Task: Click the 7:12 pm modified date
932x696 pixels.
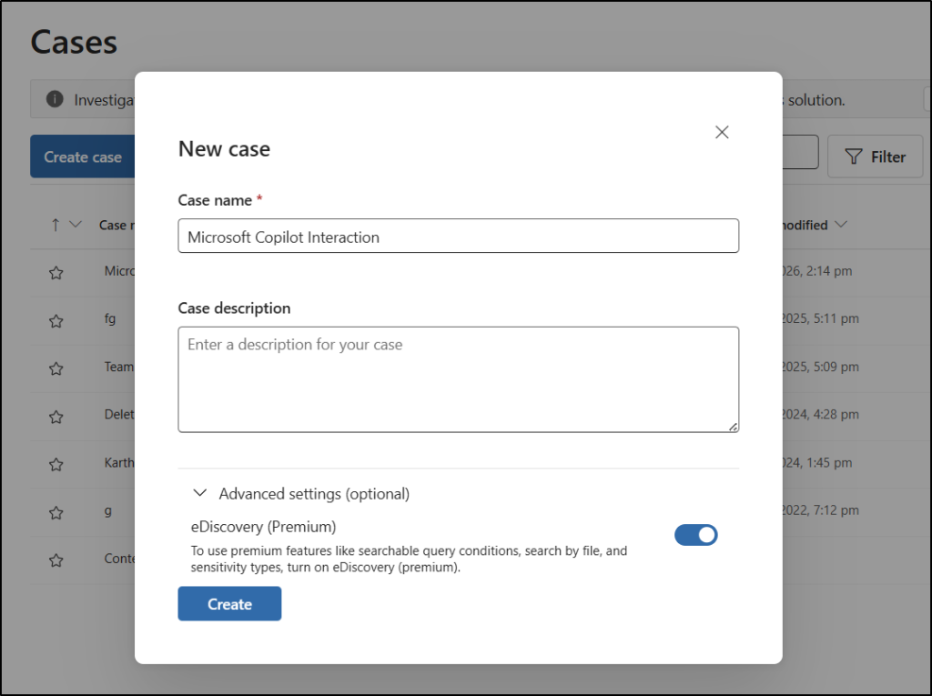Action: (x=820, y=510)
